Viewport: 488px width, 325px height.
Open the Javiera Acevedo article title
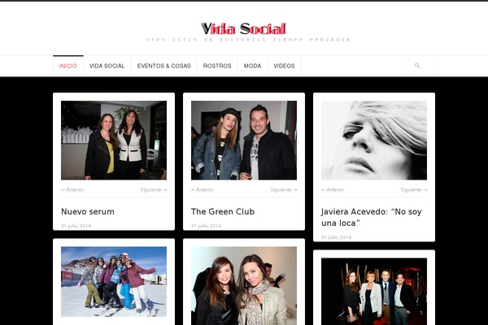(x=372, y=217)
